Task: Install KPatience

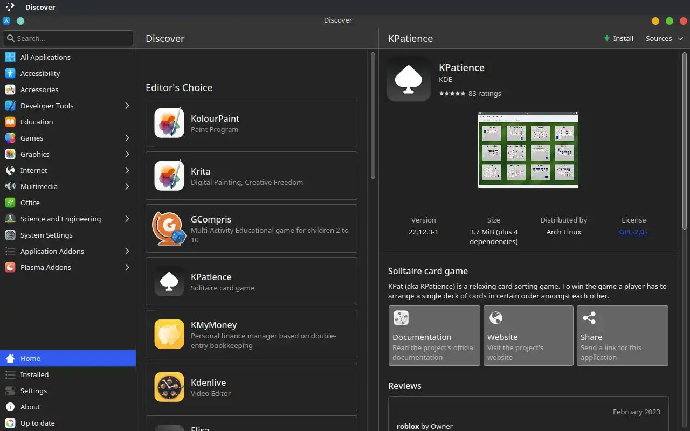Action: tap(618, 38)
